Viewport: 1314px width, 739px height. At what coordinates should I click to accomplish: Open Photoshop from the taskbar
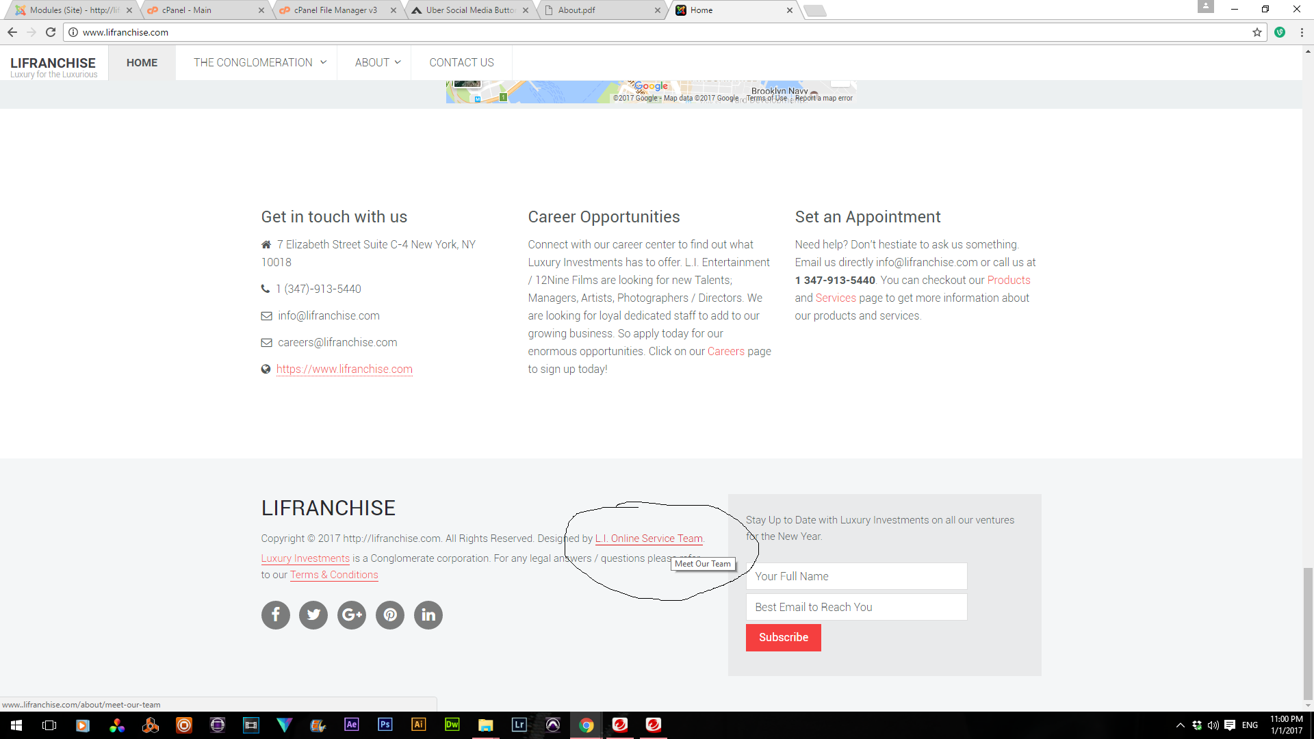point(385,725)
